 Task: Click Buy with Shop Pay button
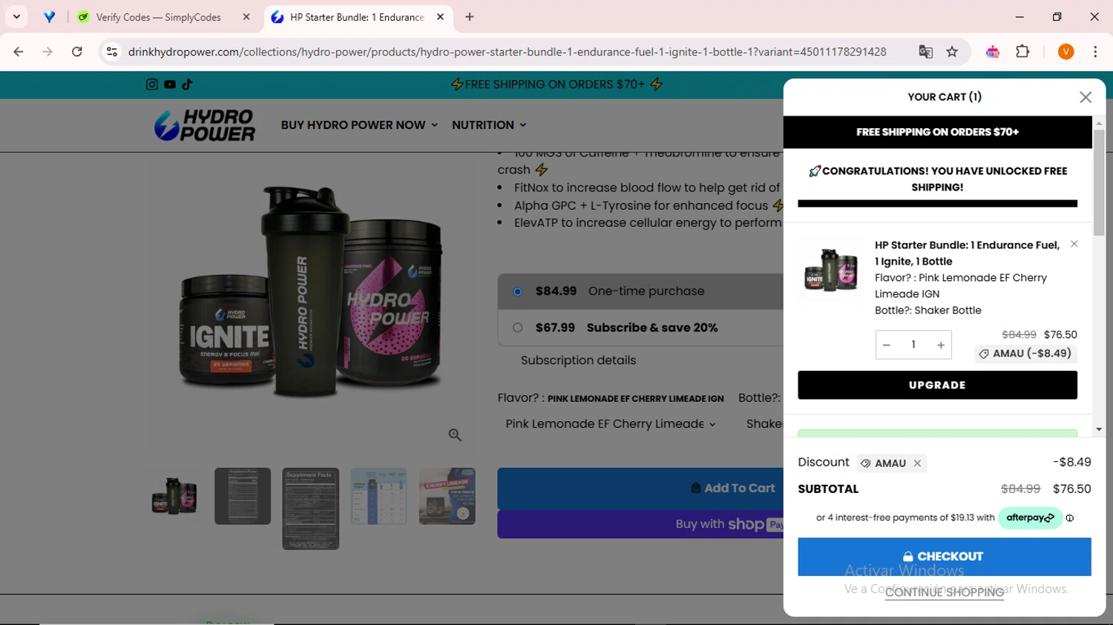pyautogui.click(x=640, y=524)
